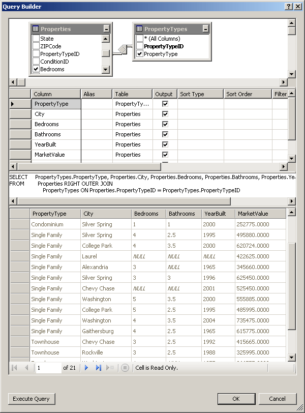Toggle Output checkbox for City row
The width and height of the screenshot is (305, 413).
165,114
